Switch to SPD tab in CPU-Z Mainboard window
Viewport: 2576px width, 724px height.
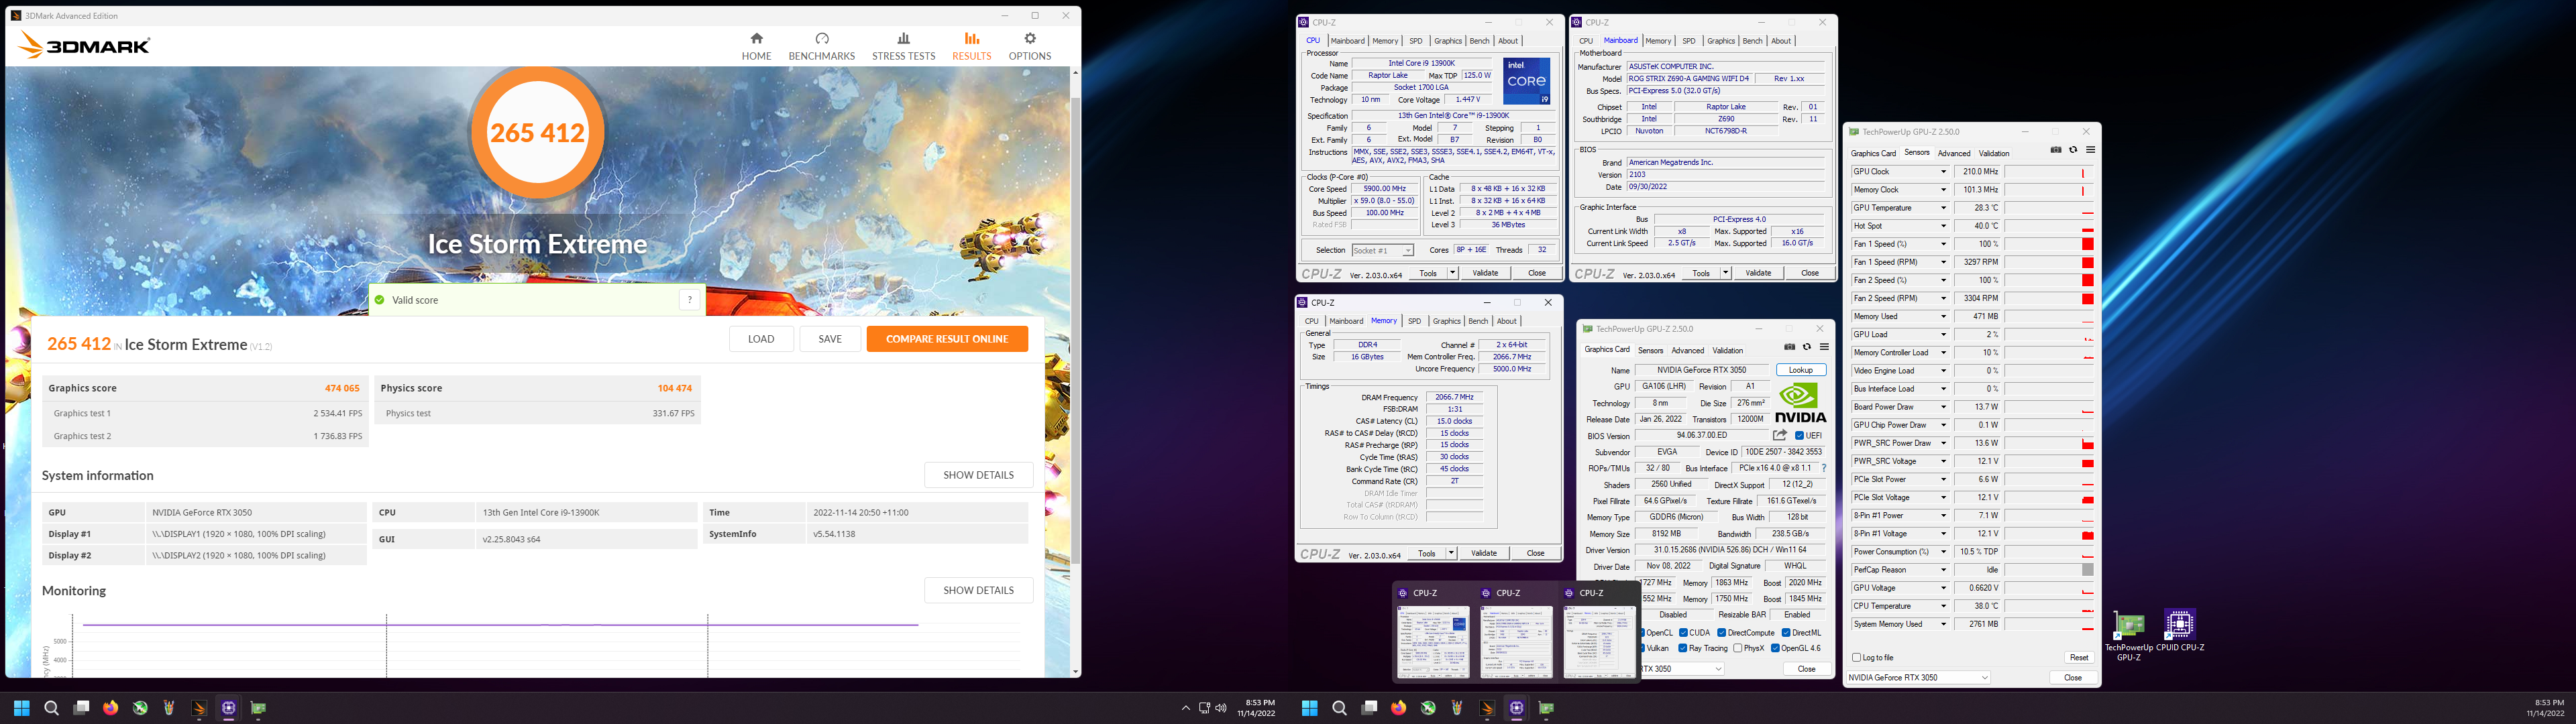point(1688,41)
